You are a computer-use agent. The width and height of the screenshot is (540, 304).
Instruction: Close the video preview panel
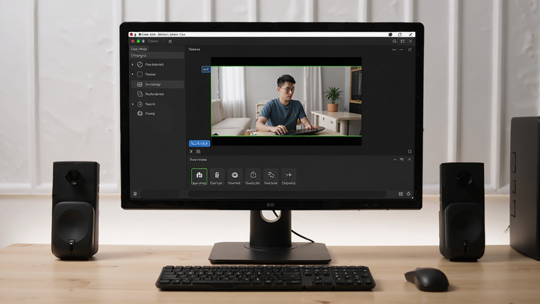(410, 50)
